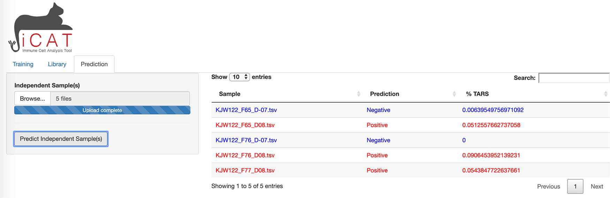This screenshot has width=610, height=198.
Task: Select page 1 in pagination
Action: pos(575,187)
